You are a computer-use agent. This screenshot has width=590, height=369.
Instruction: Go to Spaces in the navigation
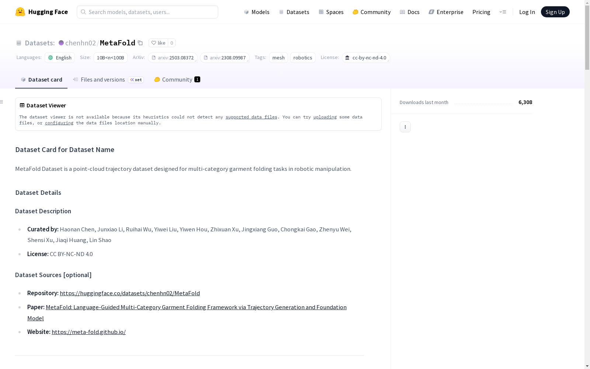[331, 12]
